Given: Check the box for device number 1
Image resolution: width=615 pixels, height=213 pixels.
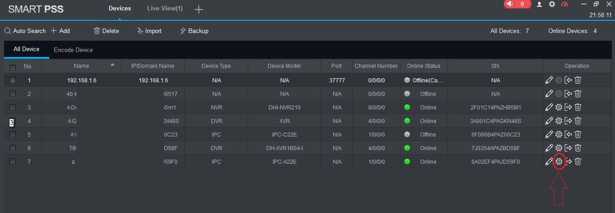Looking at the screenshot, I should pyautogui.click(x=13, y=80).
